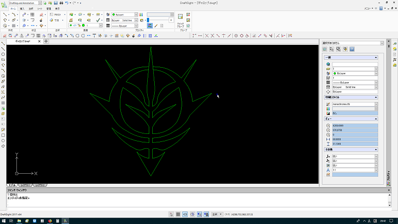The height and width of the screenshot is (224, 398).
Task: Open the Drafting and Annotation workspace dropdown
Action: point(40,3)
